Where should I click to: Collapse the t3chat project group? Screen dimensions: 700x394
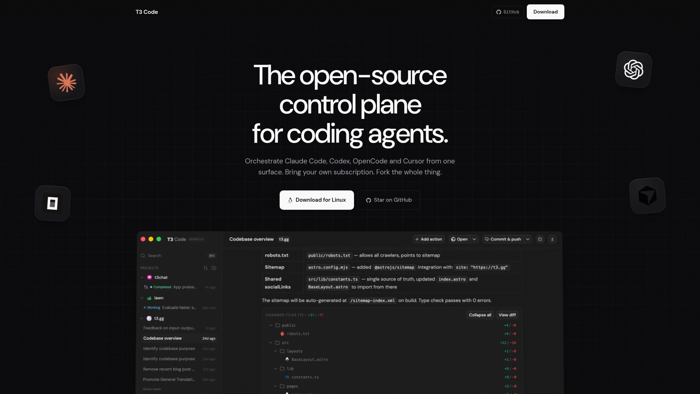pos(142,277)
